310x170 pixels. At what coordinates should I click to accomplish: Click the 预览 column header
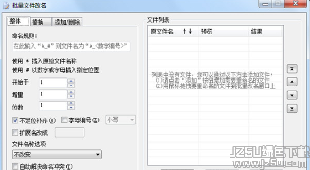click(x=223, y=31)
